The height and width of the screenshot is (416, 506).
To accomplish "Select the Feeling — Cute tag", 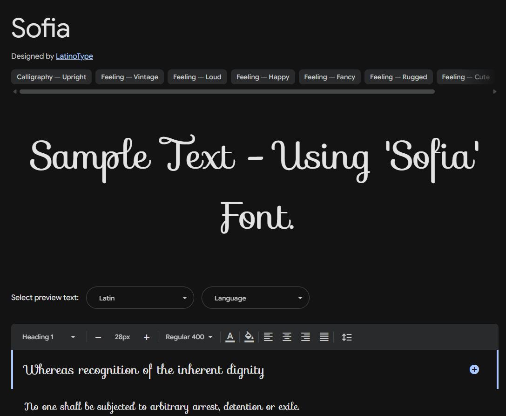I will tap(466, 77).
